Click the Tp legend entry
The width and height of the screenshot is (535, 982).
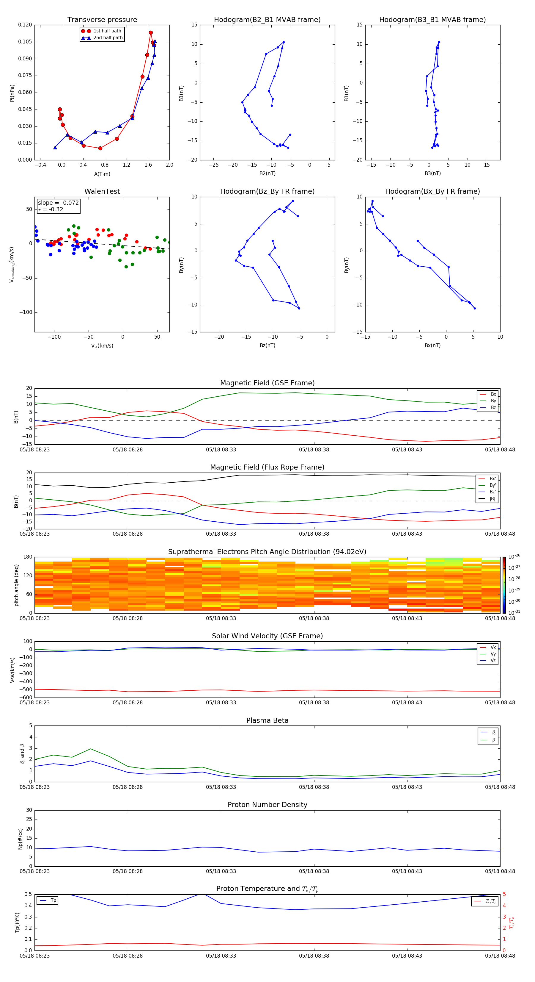coord(48,900)
